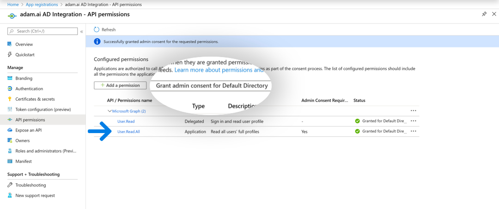Click the Overview sidebar icon
The image size is (499, 209).
pyautogui.click(x=10, y=44)
